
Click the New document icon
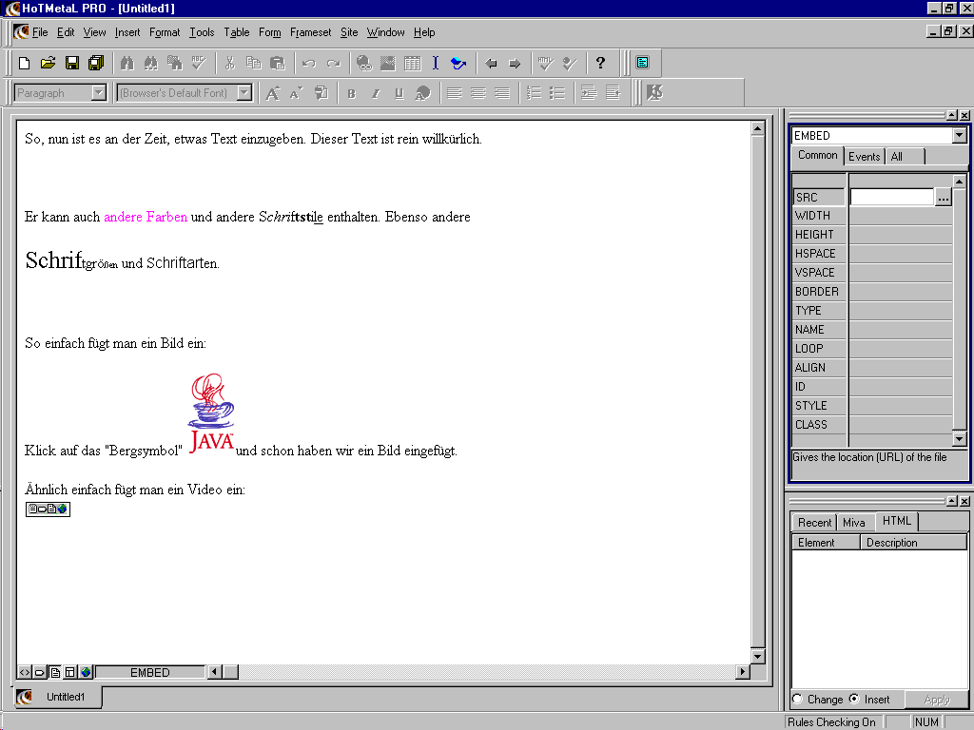pos(25,64)
